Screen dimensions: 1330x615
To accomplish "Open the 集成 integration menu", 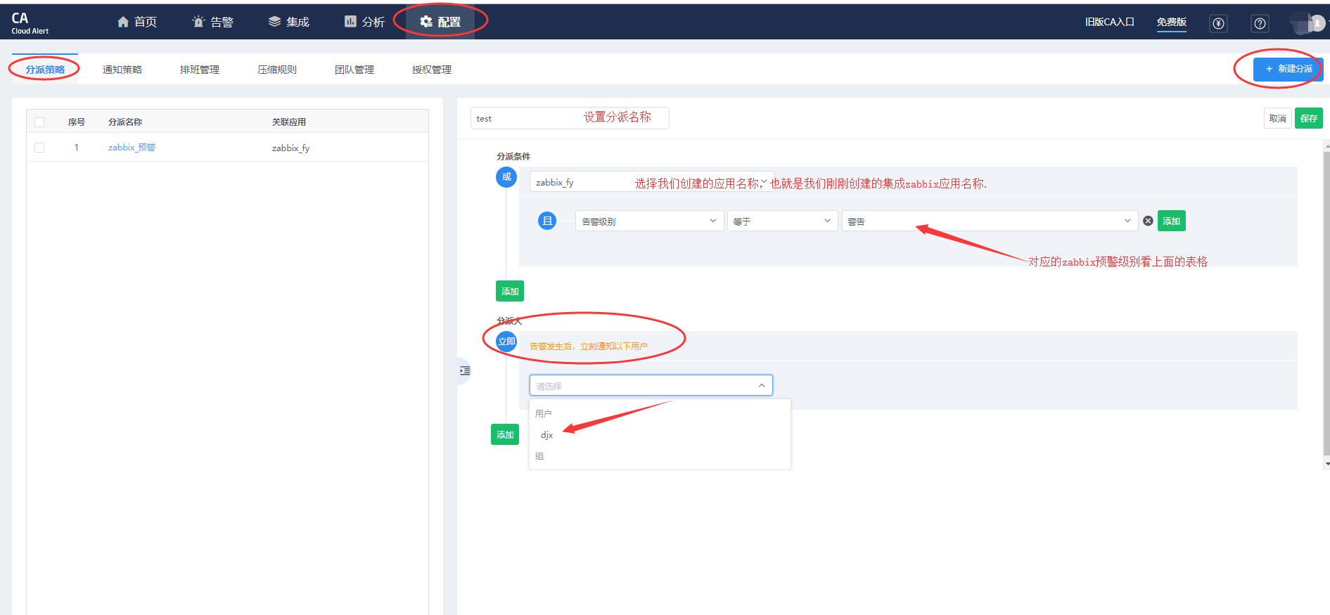I will [289, 22].
